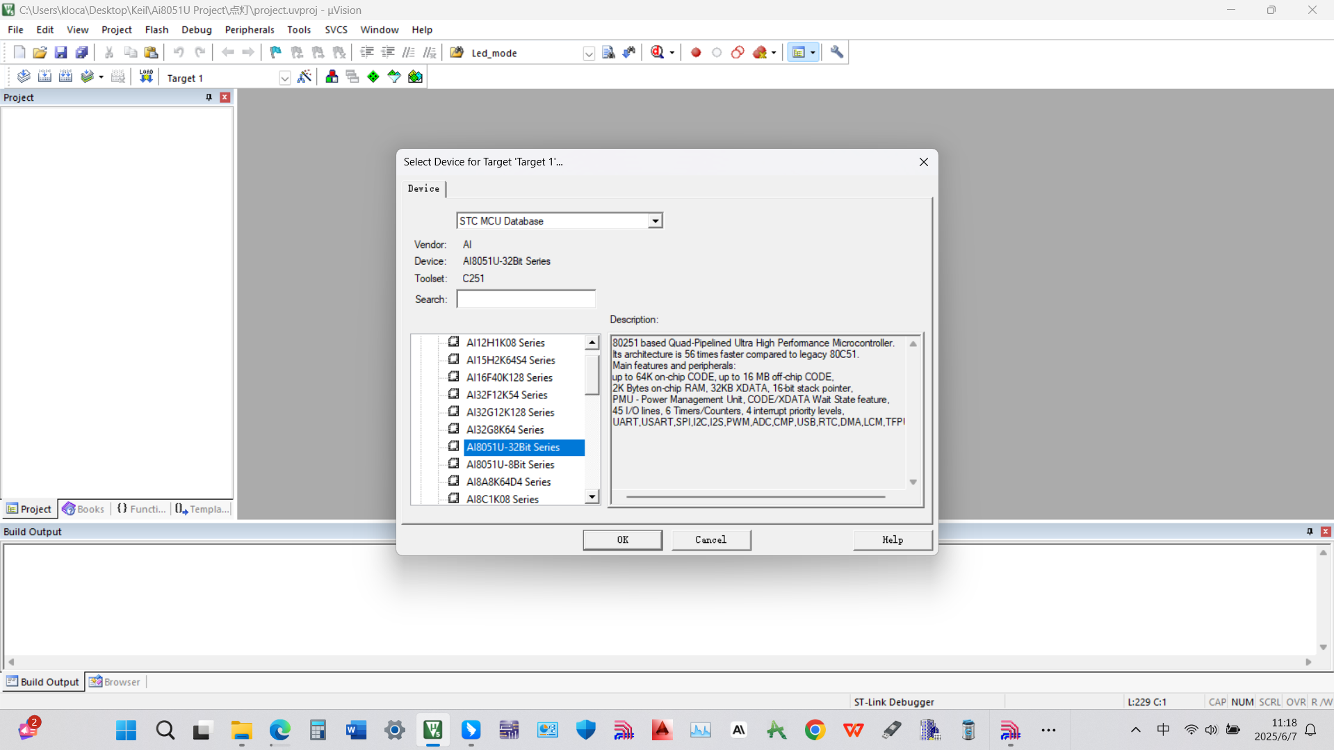This screenshot has width=1334, height=750.
Task: Toggle bookmark with the flag icon
Action: (x=276, y=52)
